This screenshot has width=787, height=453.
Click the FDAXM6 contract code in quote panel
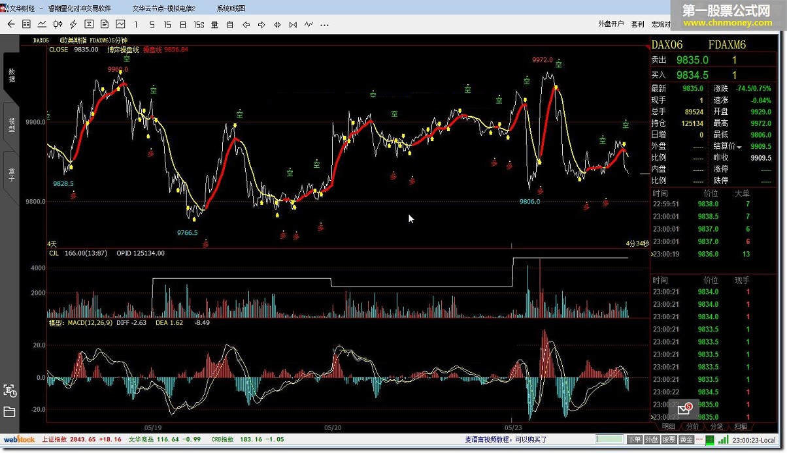727,44
